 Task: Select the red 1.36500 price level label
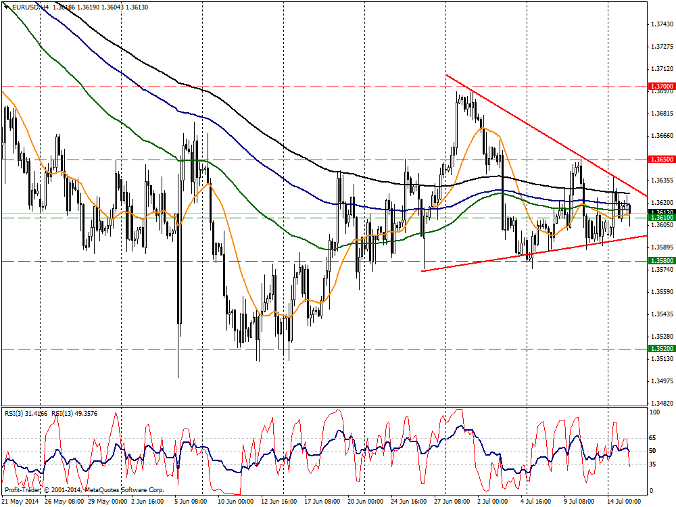point(661,160)
